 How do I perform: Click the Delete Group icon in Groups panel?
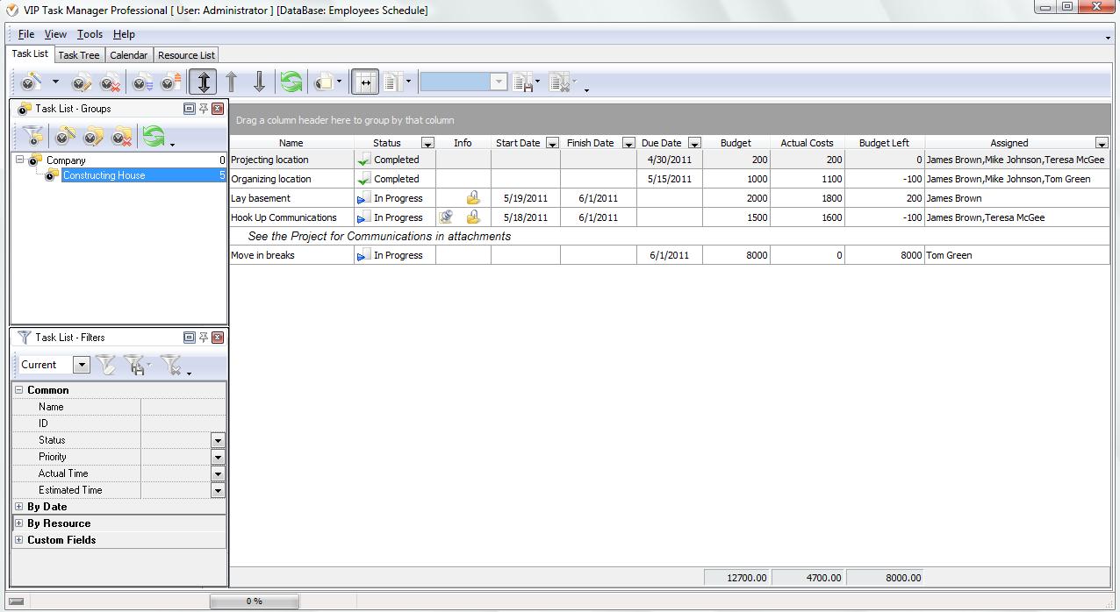122,137
